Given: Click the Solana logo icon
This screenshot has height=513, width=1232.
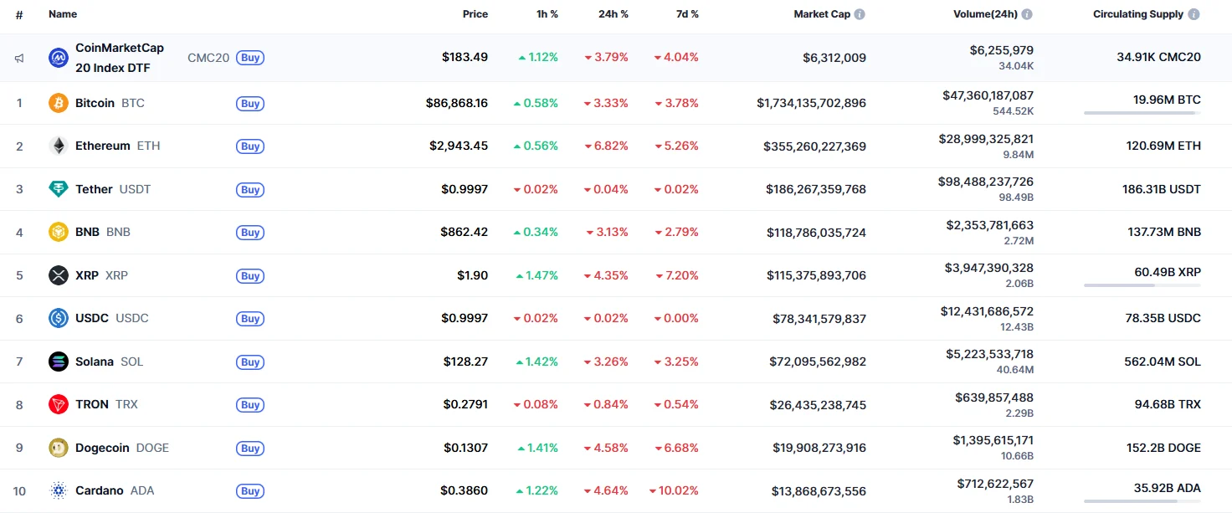Looking at the screenshot, I should pyautogui.click(x=58, y=362).
